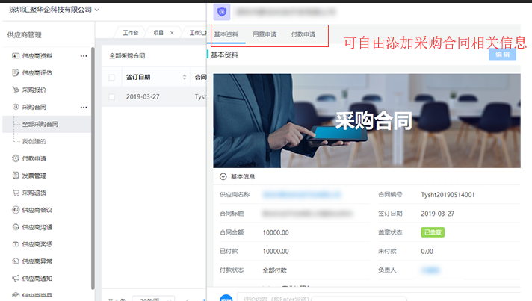Click contract number Tysht20190514001
Viewport: 532px width, 301px height.
click(x=448, y=194)
